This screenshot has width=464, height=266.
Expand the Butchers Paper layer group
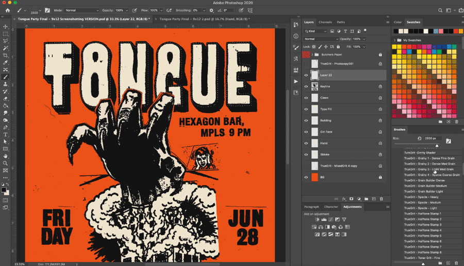point(312,55)
